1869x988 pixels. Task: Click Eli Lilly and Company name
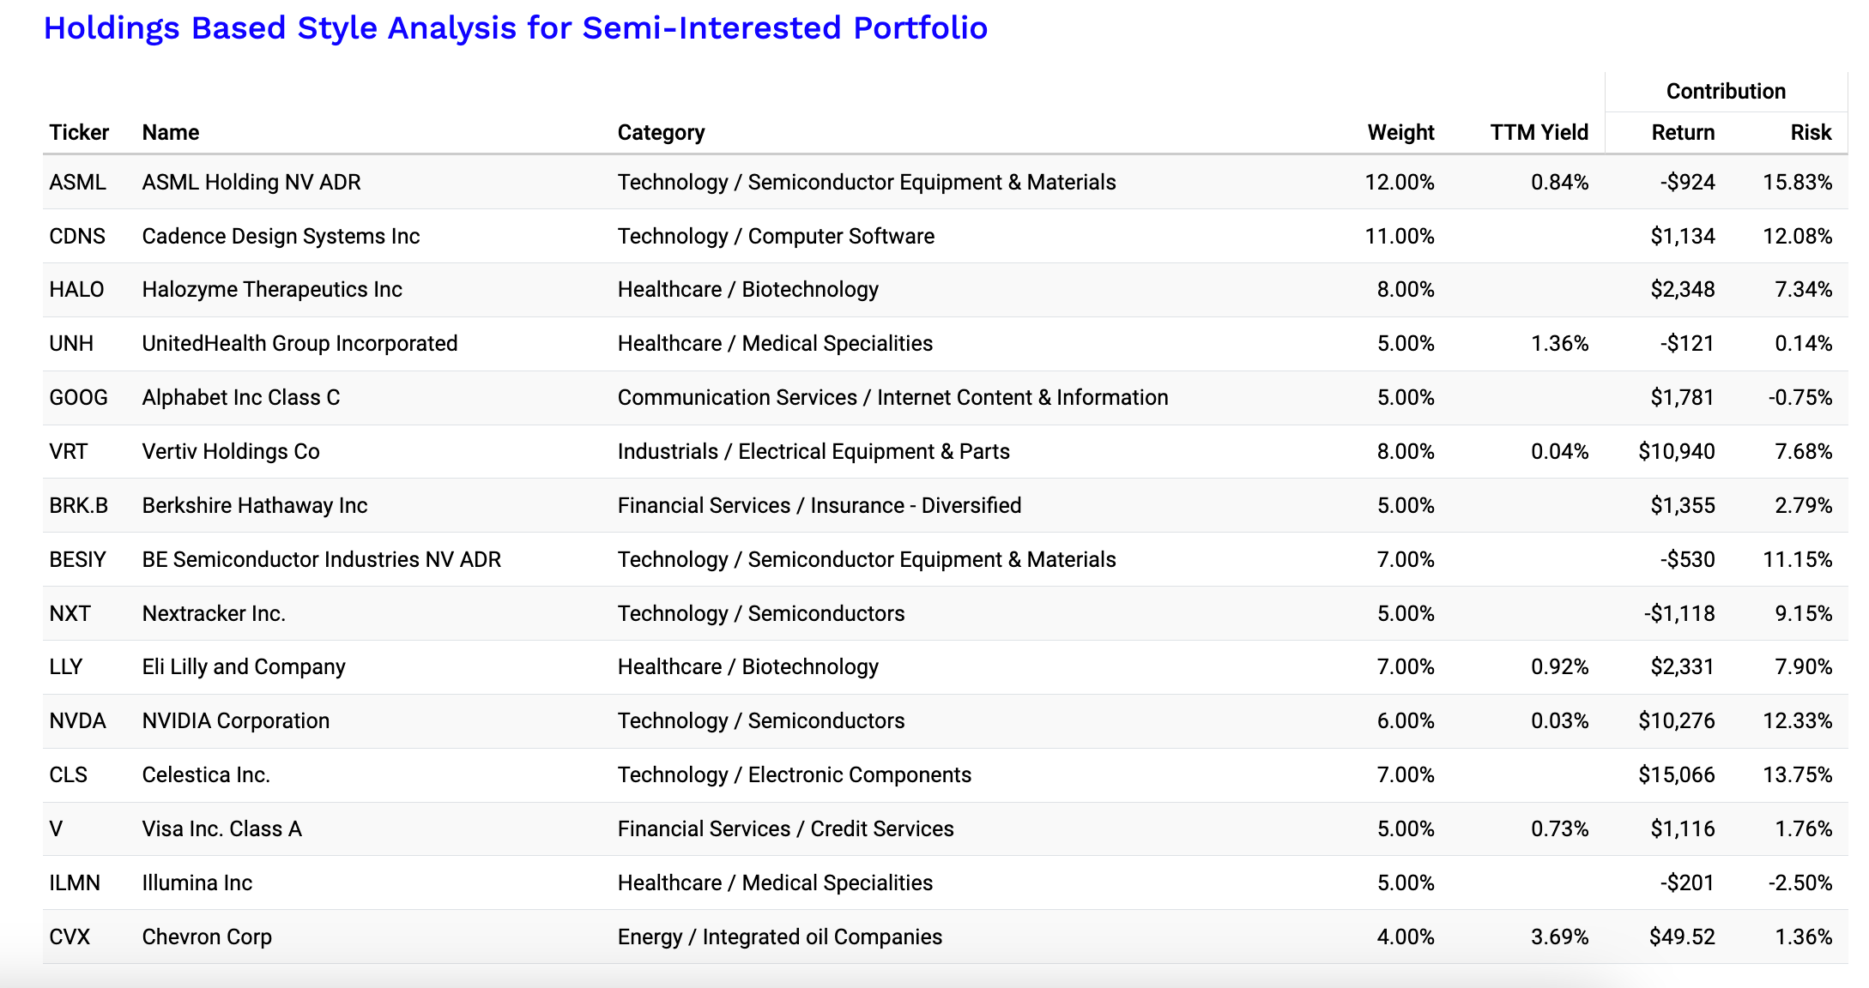tap(244, 667)
